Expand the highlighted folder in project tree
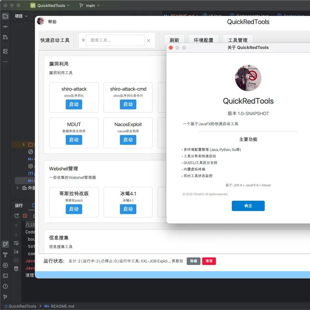 point(24,144)
